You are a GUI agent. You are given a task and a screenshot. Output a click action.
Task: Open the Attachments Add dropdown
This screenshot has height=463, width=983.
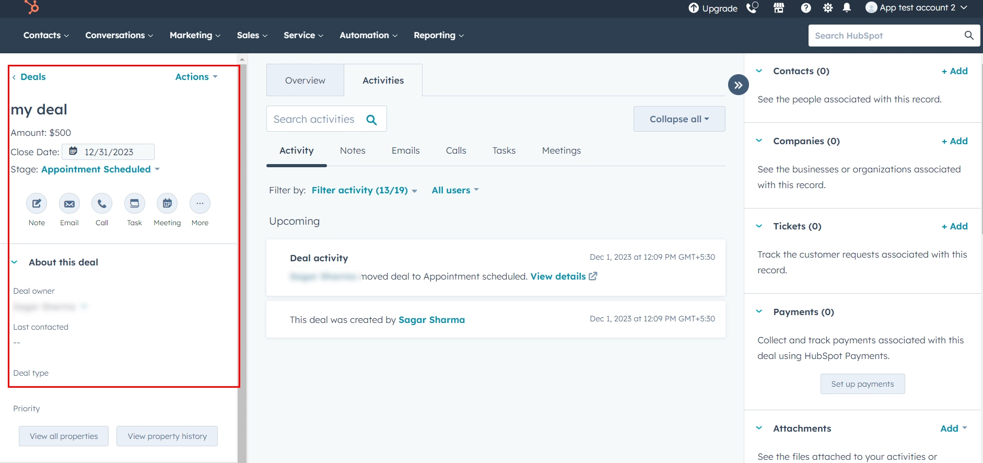click(x=954, y=429)
